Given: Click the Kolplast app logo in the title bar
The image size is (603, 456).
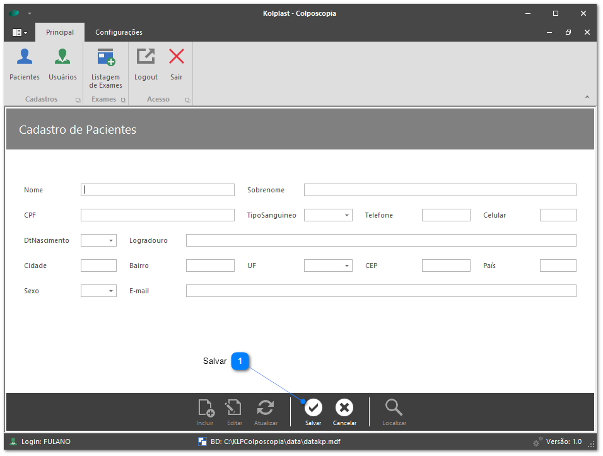Looking at the screenshot, I should coord(15,13).
